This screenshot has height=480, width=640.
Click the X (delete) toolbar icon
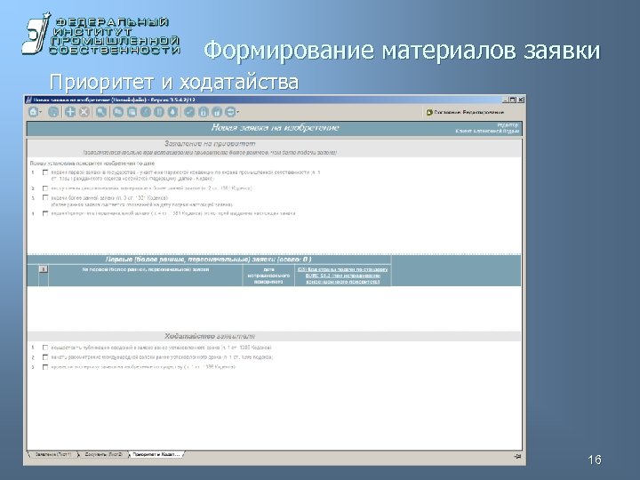click(84, 112)
